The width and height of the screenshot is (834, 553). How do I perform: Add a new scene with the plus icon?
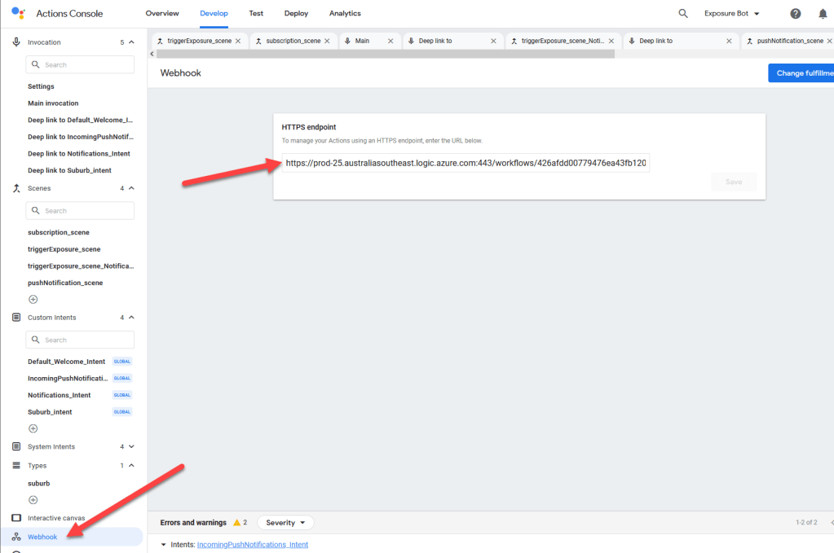tap(33, 299)
